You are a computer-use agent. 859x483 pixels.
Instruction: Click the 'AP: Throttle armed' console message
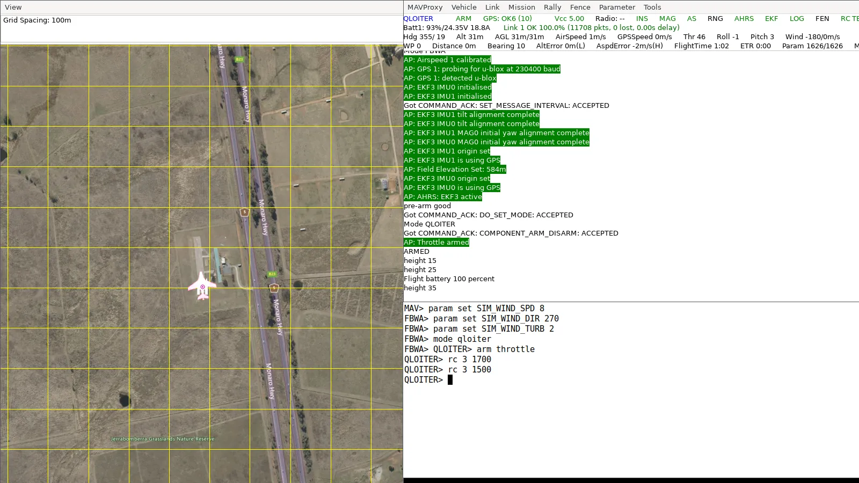click(x=436, y=243)
